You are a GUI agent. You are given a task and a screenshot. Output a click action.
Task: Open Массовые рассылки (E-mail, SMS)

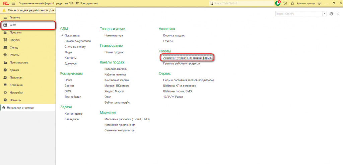coord(127,119)
